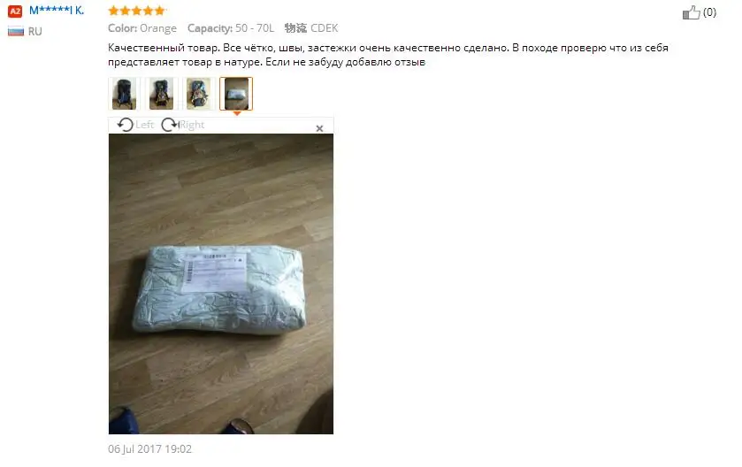Click the Capacity 50 - 70L attribute

(231, 28)
